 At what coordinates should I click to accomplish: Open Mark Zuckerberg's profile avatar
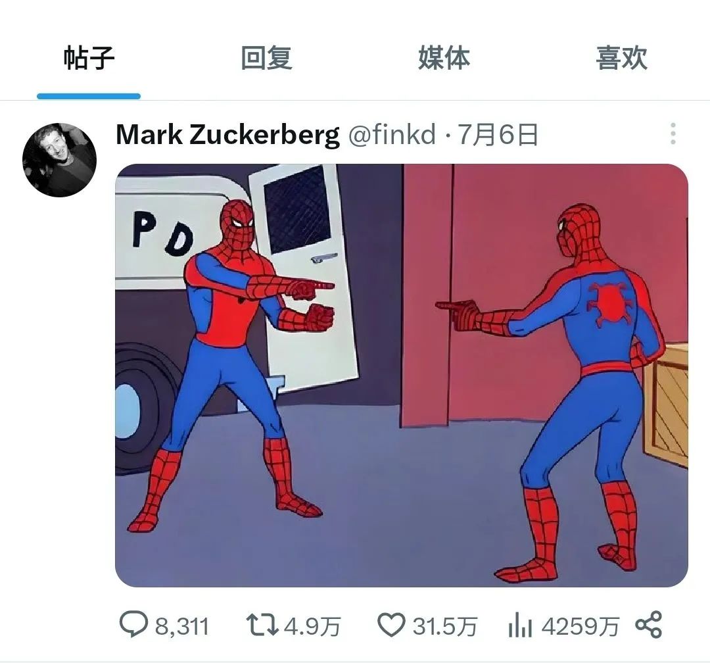click(x=59, y=160)
